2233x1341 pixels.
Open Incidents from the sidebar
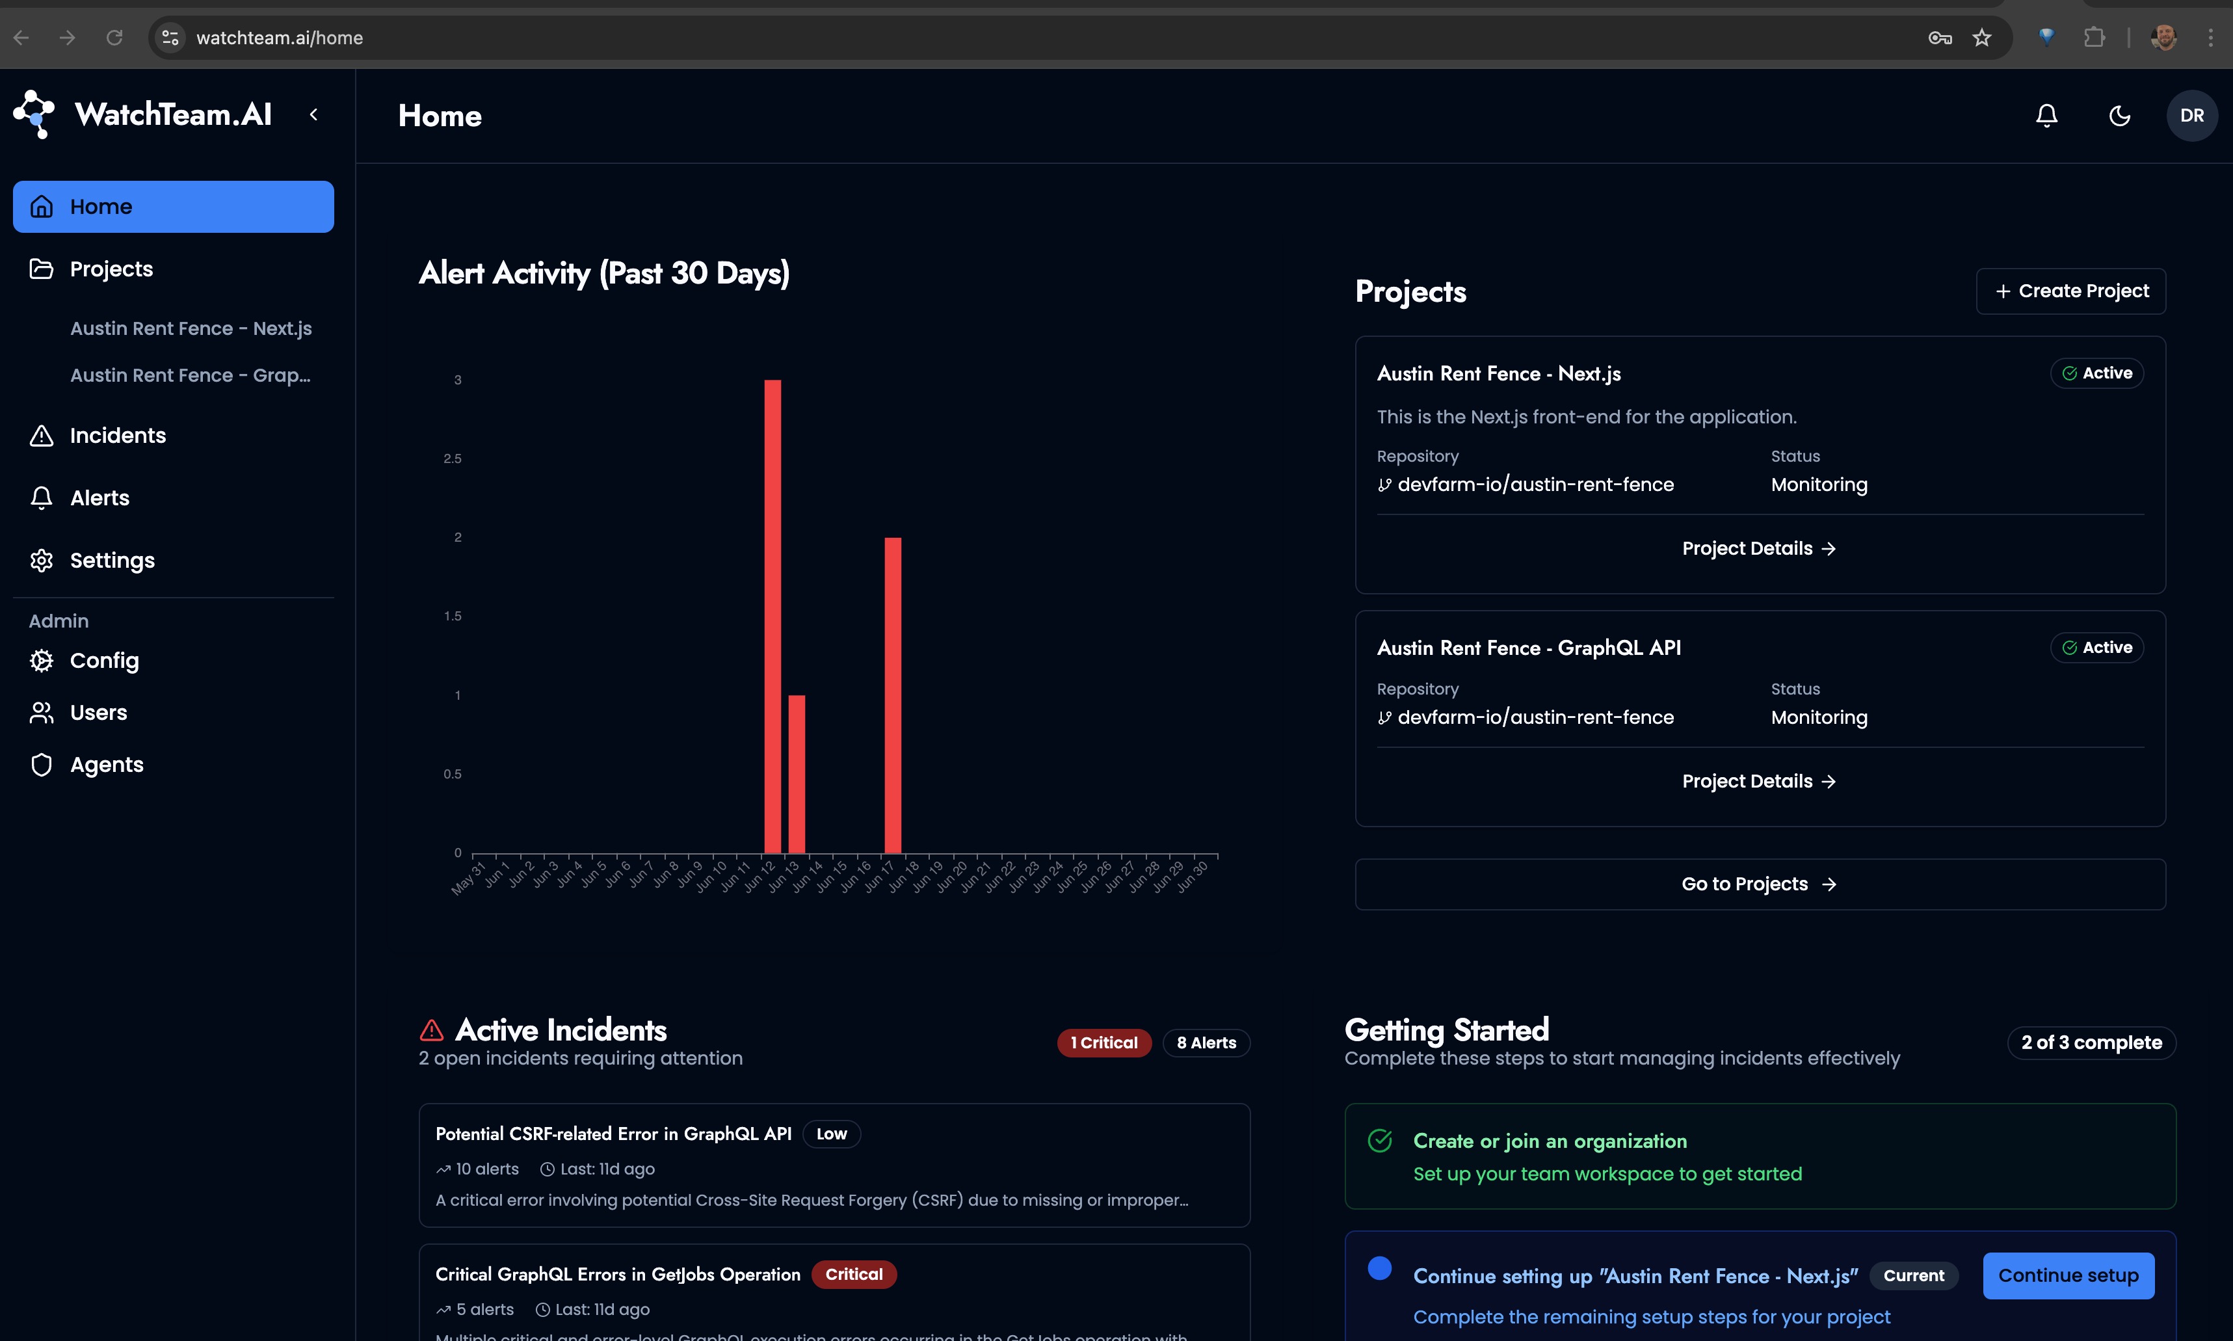click(x=118, y=436)
